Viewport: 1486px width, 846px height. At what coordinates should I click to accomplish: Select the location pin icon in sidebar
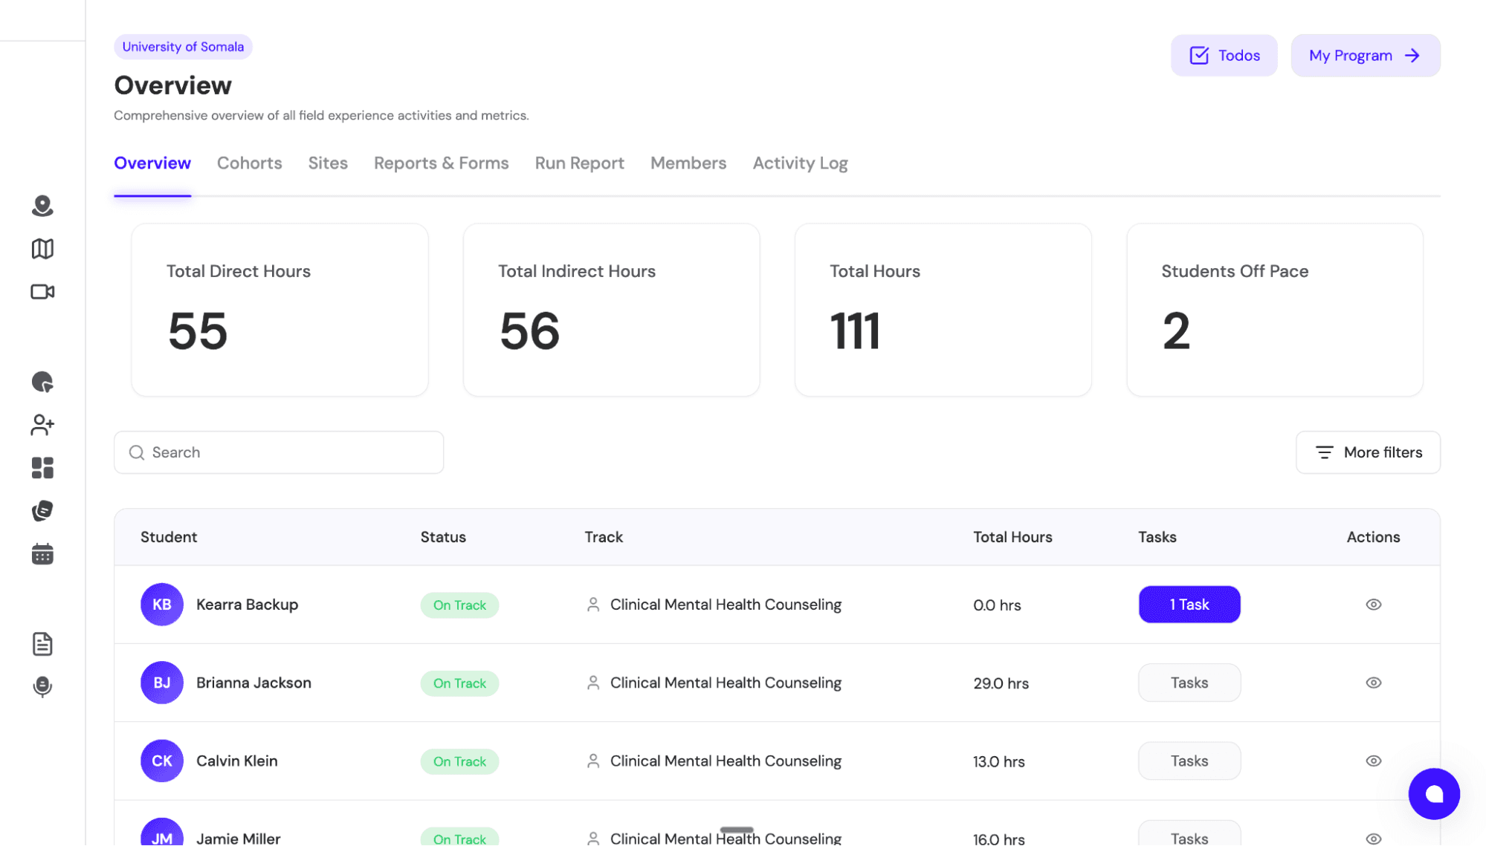[x=42, y=206]
